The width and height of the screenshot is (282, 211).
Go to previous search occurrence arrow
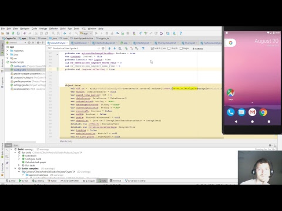tap(109, 49)
